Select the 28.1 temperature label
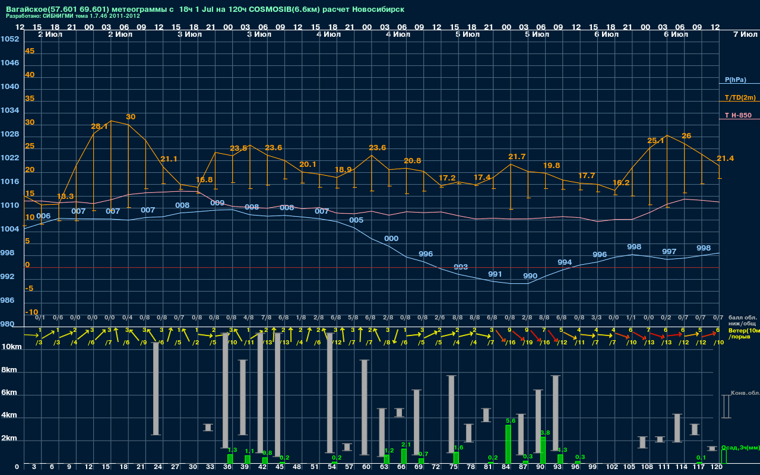This screenshot has width=760, height=475. [x=99, y=126]
